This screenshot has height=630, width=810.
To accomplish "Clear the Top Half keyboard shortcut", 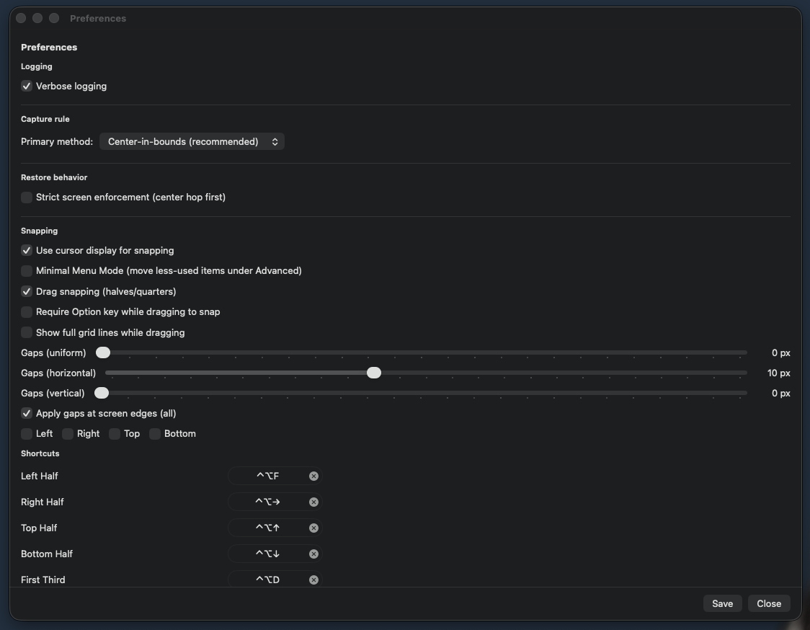I will pyautogui.click(x=313, y=528).
